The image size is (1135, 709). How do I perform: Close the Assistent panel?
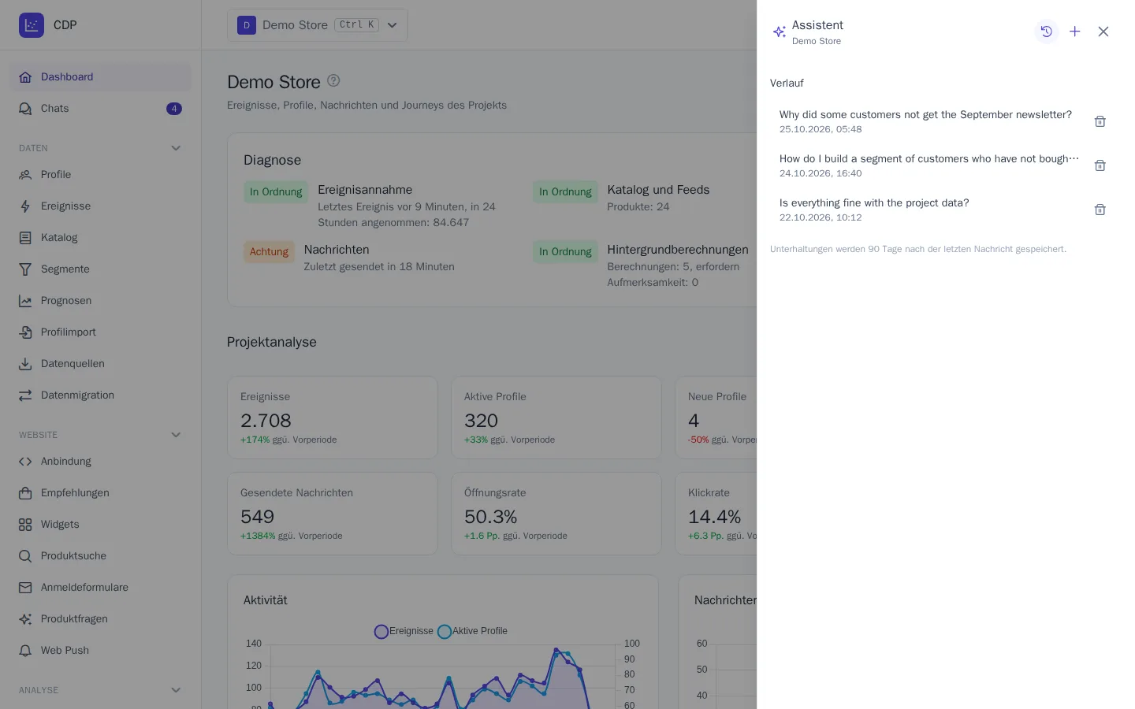(1103, 32)
